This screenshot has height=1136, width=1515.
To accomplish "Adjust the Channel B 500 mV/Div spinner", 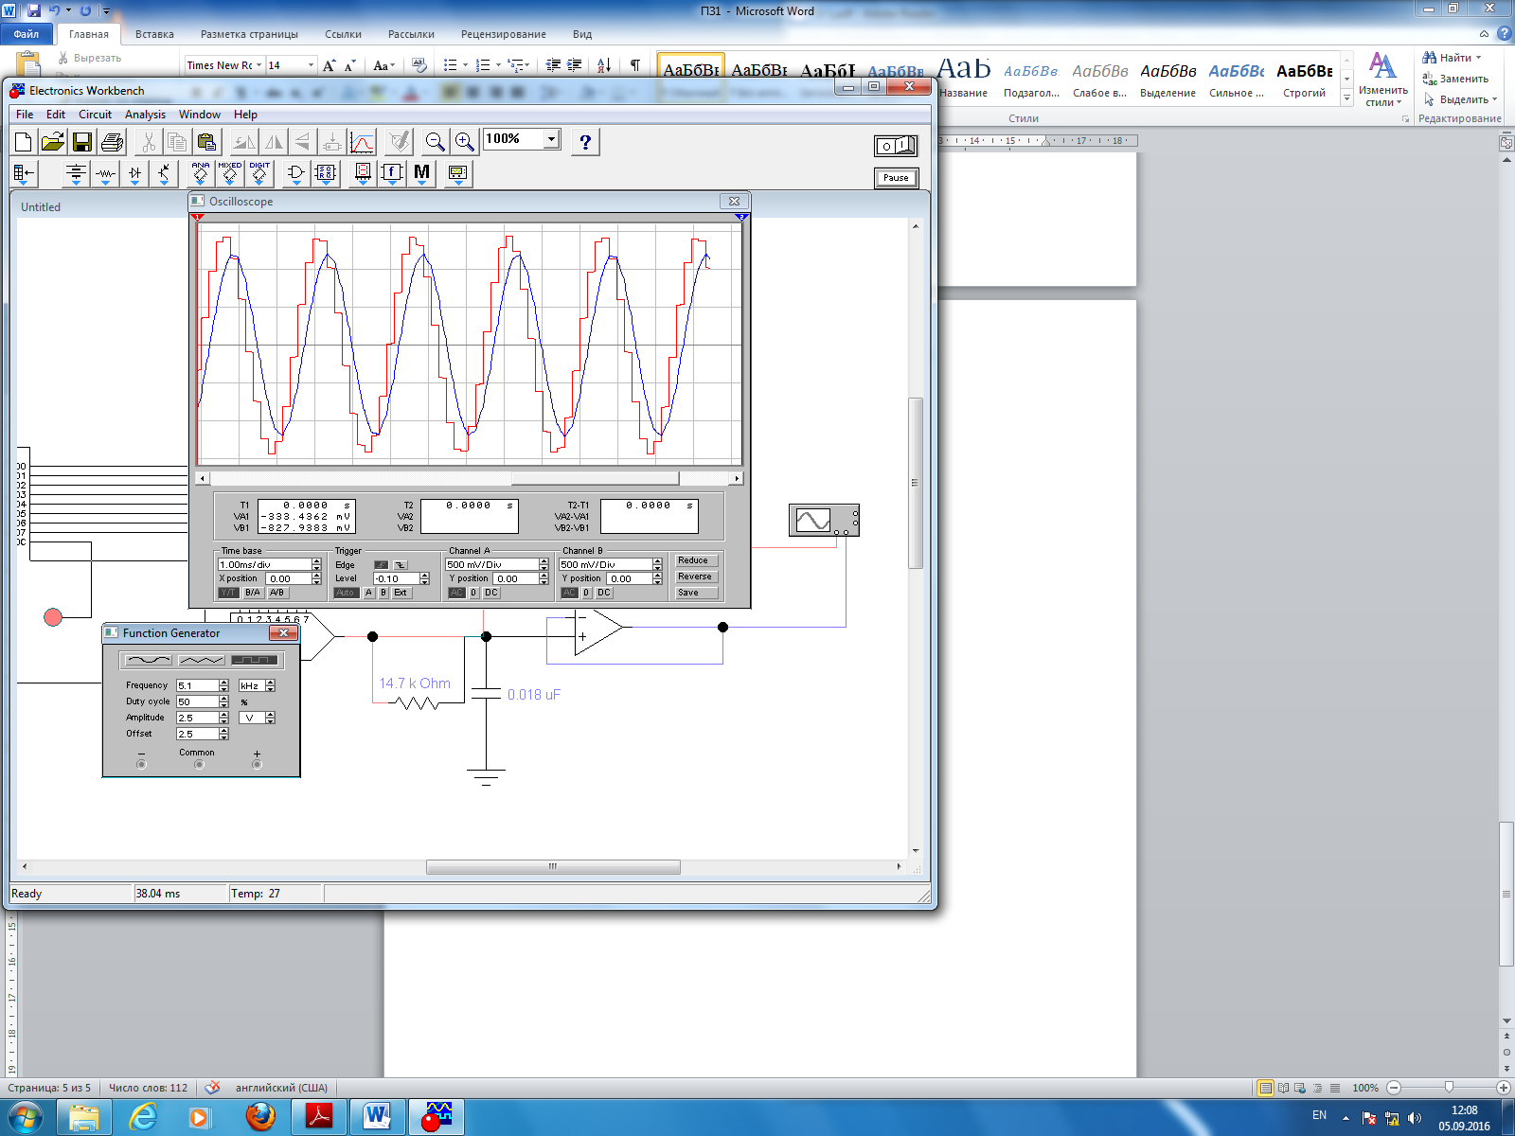I will (x=658, y=564).
